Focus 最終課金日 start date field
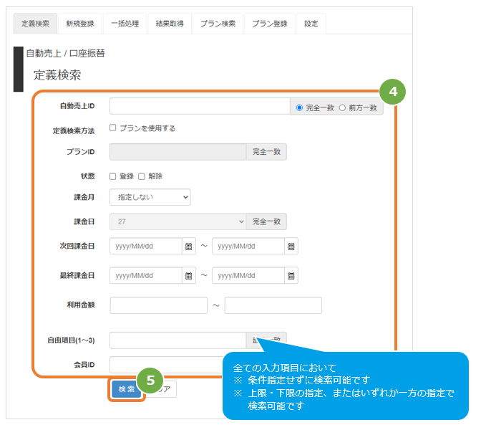The height and width of the screenshot is (430, 486). tap(146, 275)
